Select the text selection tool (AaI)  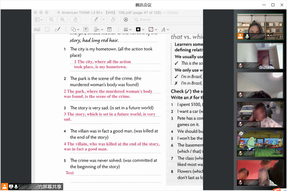click(37, 29)
